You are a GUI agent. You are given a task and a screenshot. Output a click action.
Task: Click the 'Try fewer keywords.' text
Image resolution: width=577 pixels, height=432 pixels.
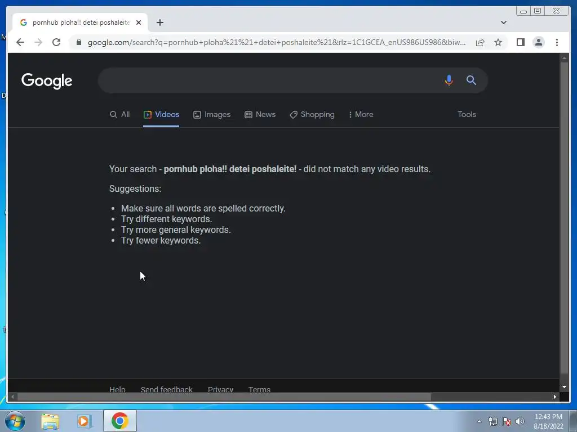161,240
